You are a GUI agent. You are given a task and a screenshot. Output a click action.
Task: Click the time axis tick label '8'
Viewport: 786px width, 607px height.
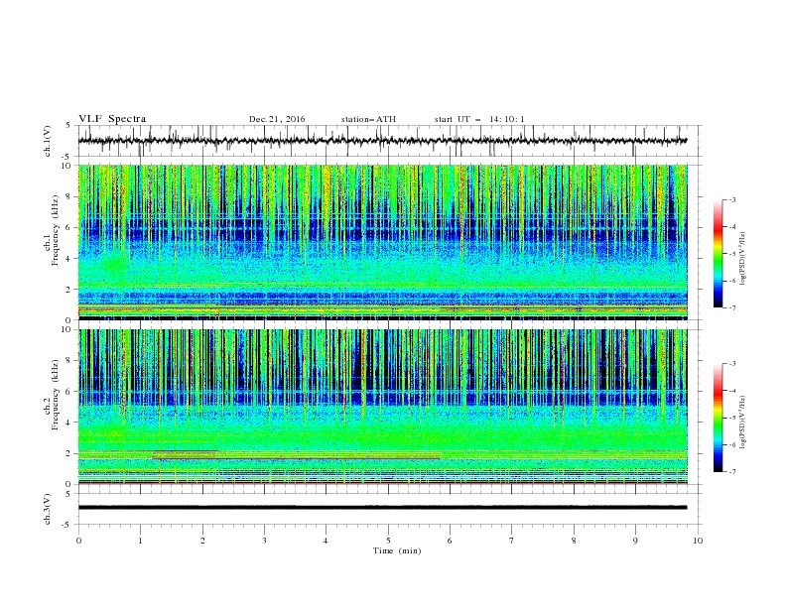click(x=574, y=541)
